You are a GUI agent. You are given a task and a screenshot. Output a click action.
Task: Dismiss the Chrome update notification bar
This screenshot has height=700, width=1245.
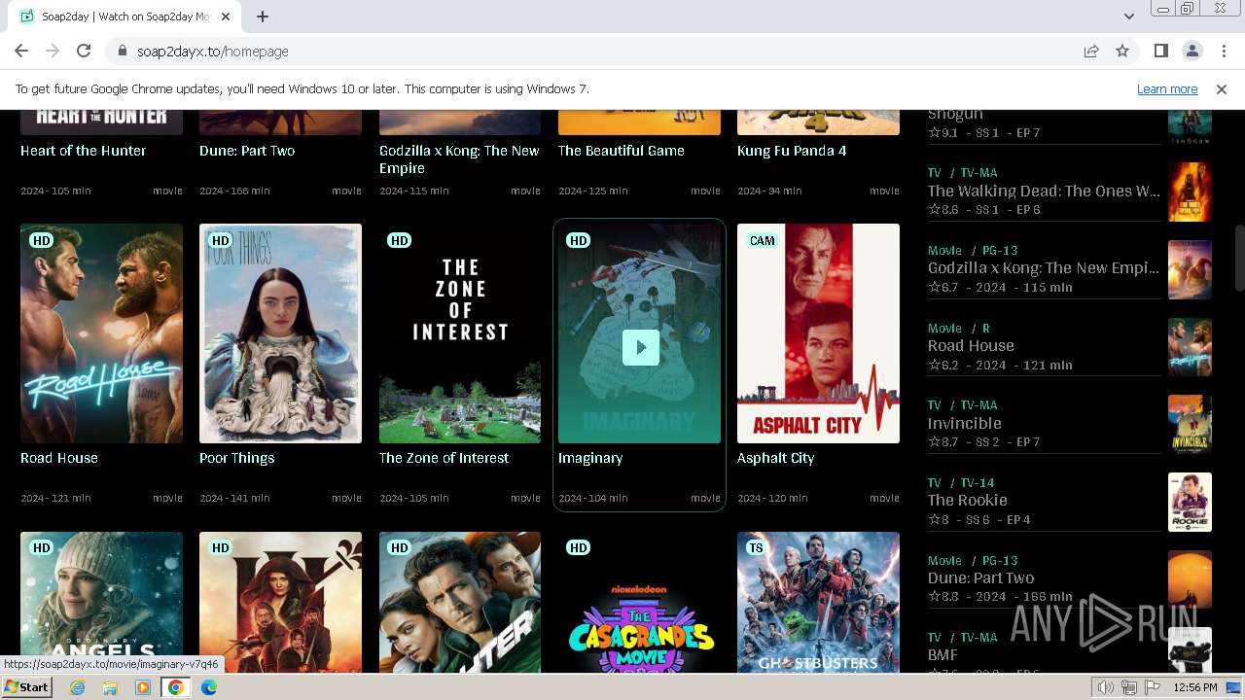click(1222, 88)
